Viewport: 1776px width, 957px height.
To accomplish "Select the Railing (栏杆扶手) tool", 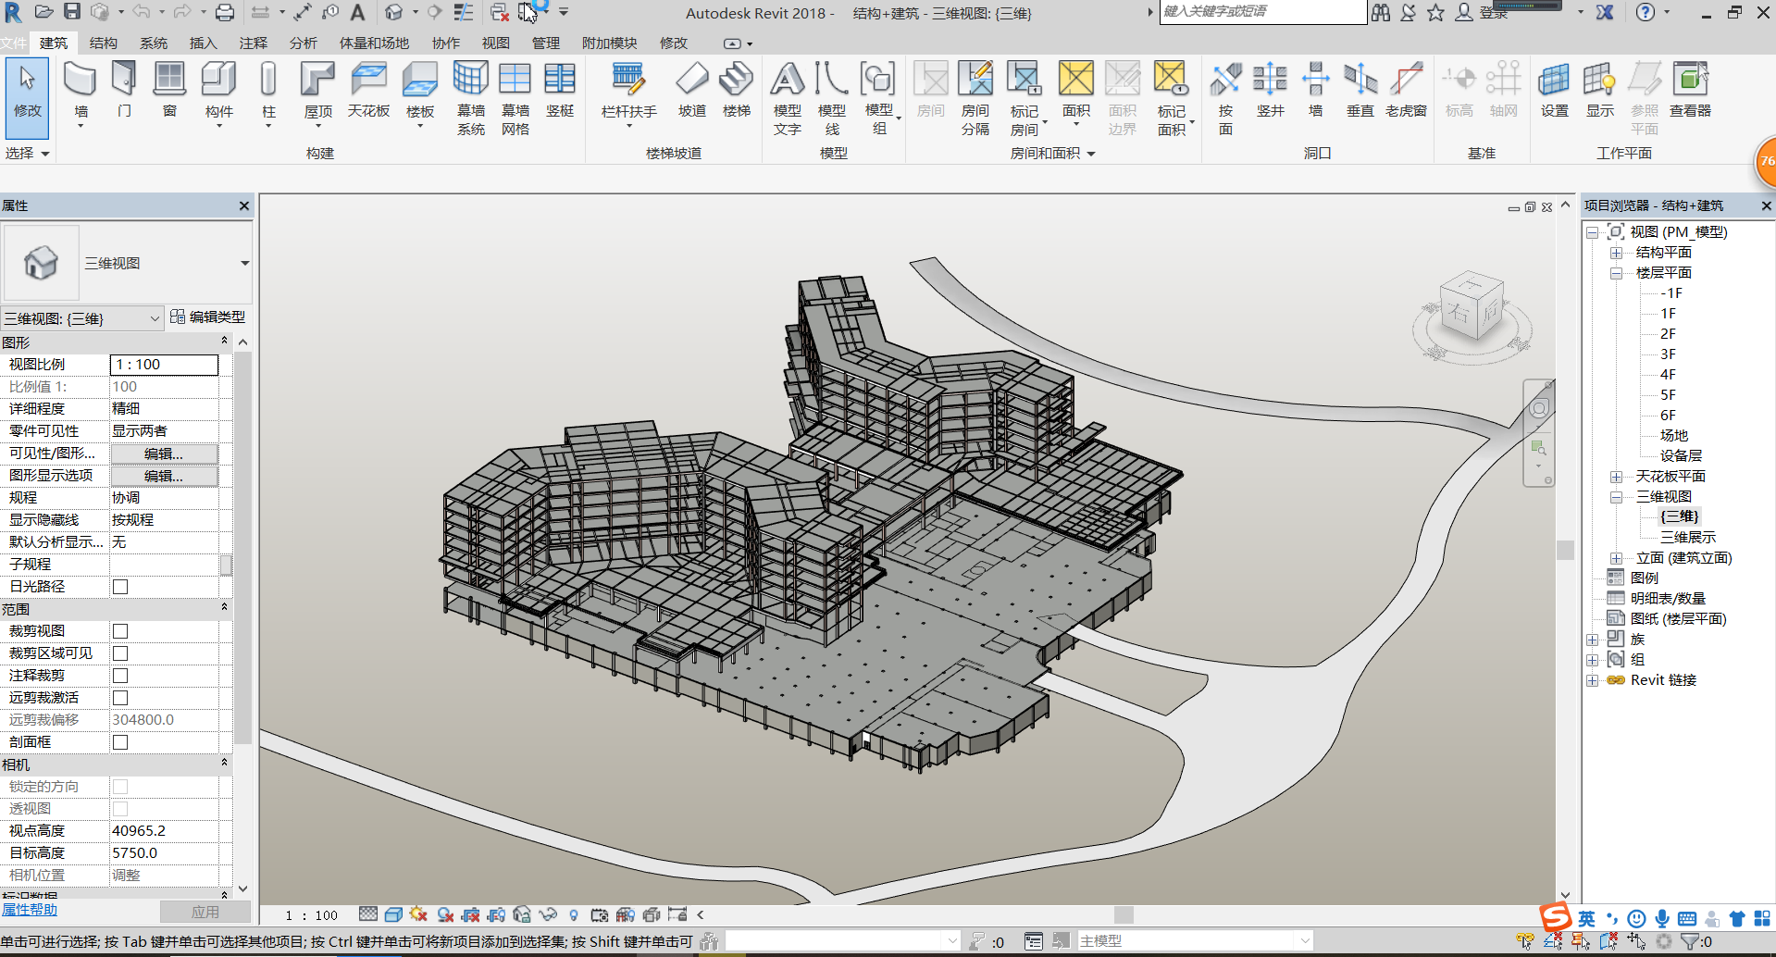I will (x=629, y=90).
